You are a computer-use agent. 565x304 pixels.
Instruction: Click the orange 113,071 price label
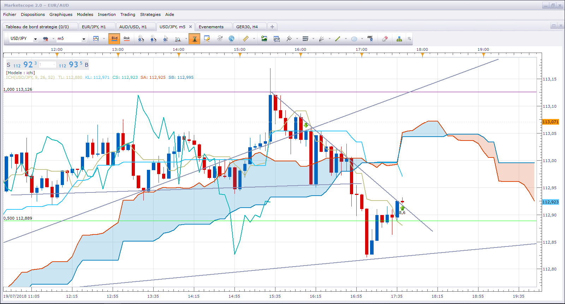(x=551, y=122)
